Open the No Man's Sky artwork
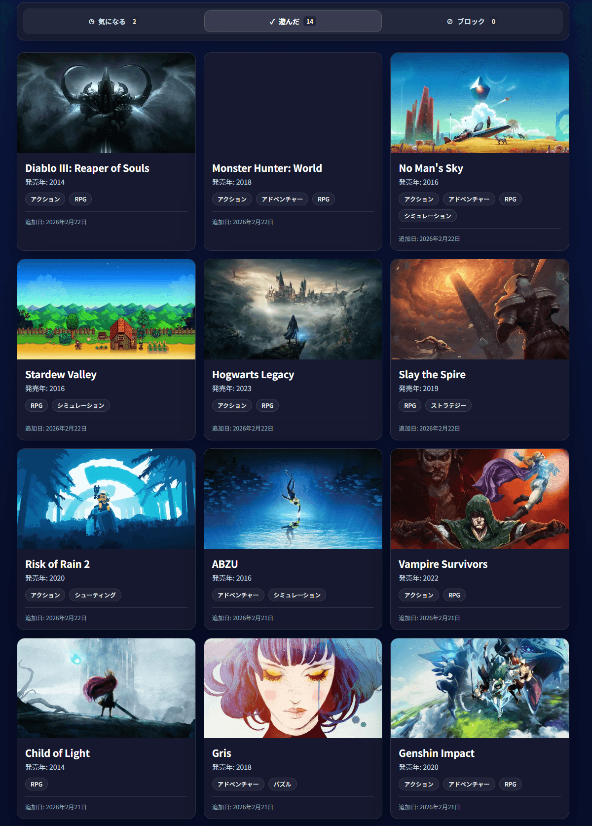Screen dimensions: 592x826 tap(480, 103)
